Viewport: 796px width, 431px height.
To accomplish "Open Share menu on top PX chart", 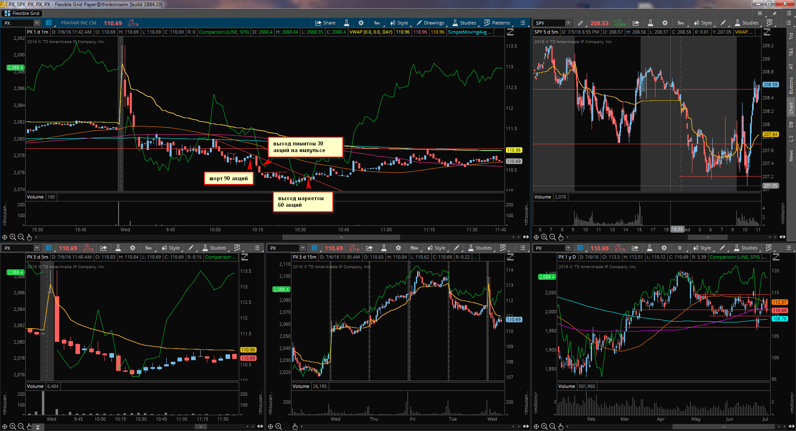I will click(x=325, y=23).
